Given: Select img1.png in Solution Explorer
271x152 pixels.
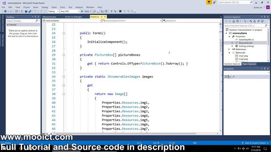Looking at the screenshot, I should 243,56.
